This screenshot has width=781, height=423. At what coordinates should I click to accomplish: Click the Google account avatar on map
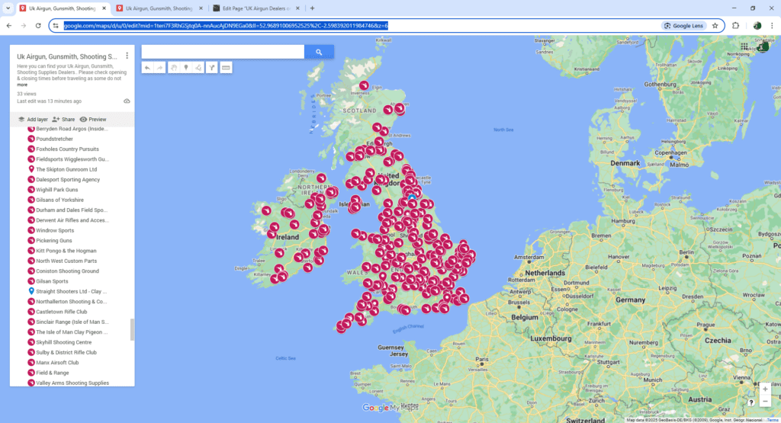click(x=763, y=46)
